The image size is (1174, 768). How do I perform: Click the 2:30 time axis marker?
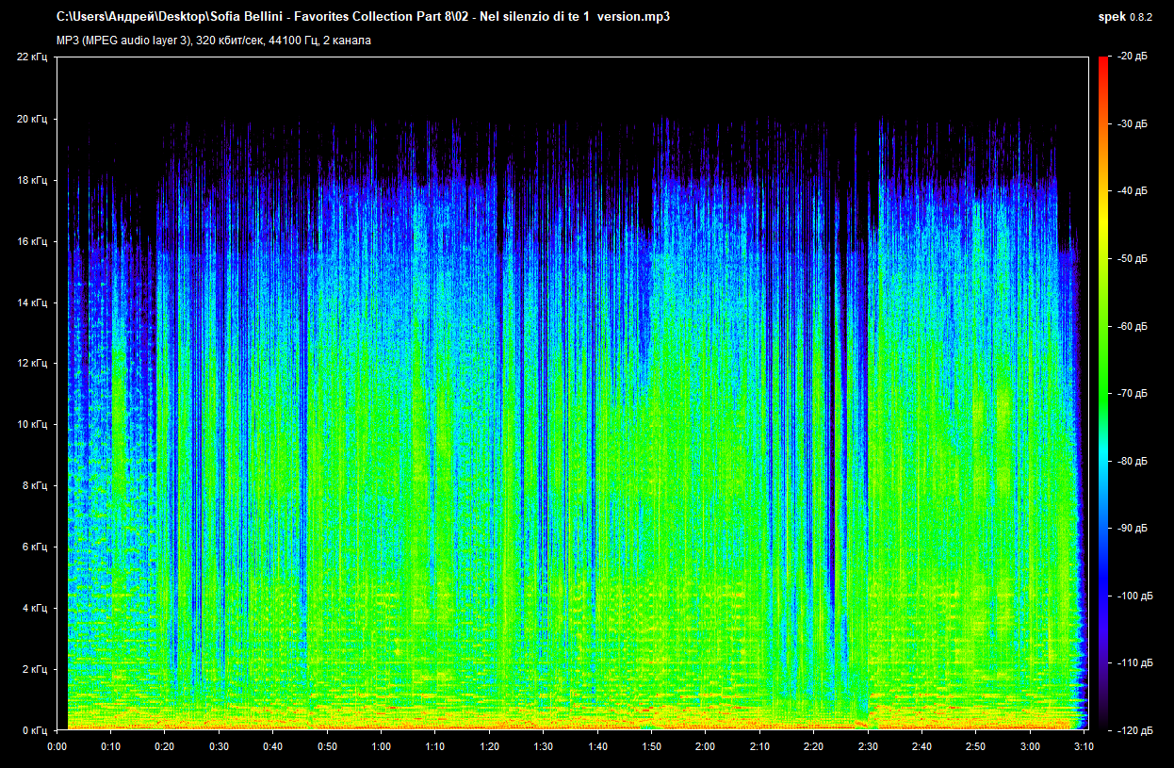868,746
